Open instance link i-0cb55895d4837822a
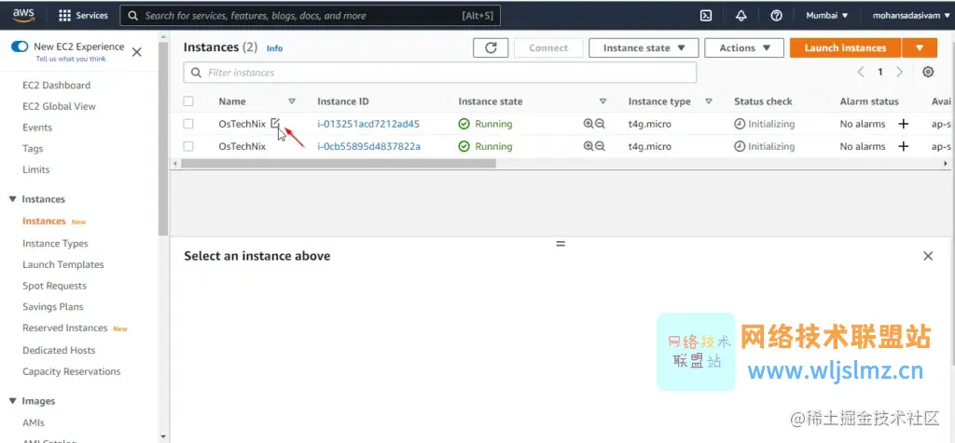The width and height of the screenshot is (955, 443). [368, 146]
